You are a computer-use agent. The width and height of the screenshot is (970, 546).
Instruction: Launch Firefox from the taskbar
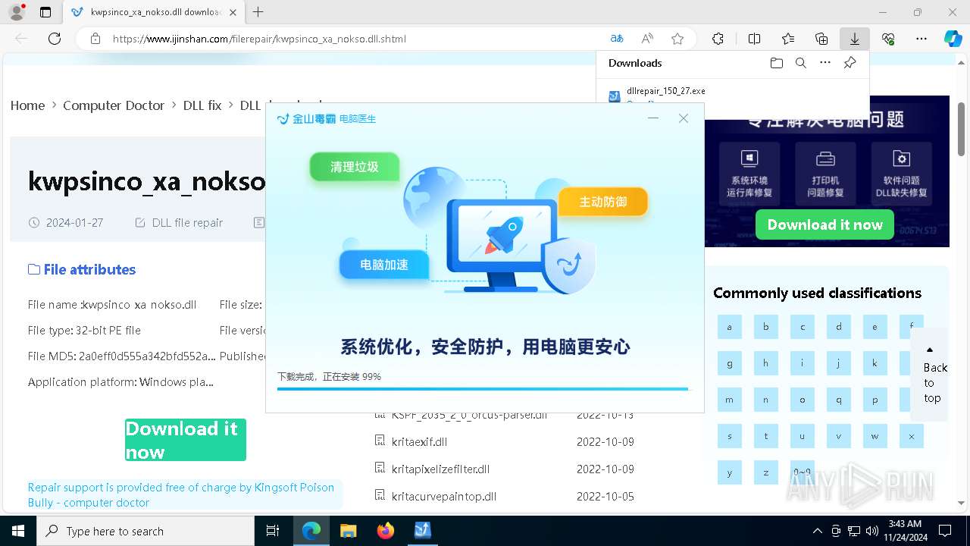385,531
